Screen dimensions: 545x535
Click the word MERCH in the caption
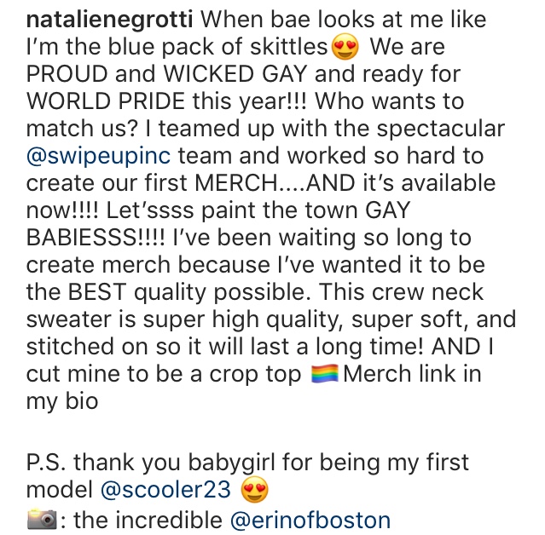point(236,183)
